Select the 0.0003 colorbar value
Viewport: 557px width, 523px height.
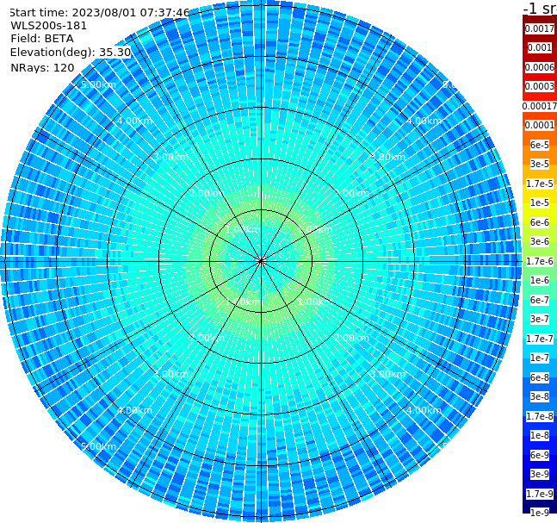(540, 86)
